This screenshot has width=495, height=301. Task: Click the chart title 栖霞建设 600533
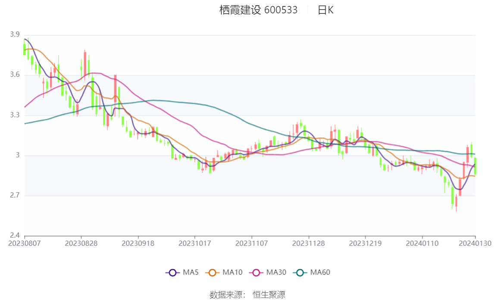coord(258,10)
